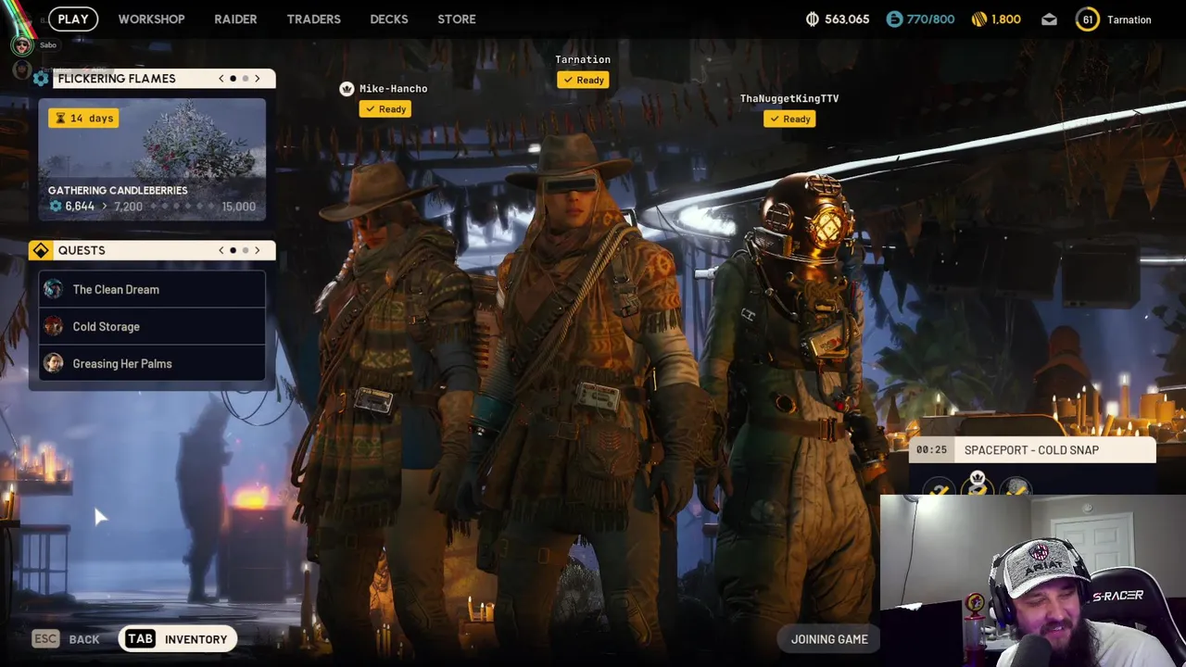Image resolution: width=1186 pixels, height=667 pixels.
Task: Click the JOINING GAME button
Action: (829, 638)
